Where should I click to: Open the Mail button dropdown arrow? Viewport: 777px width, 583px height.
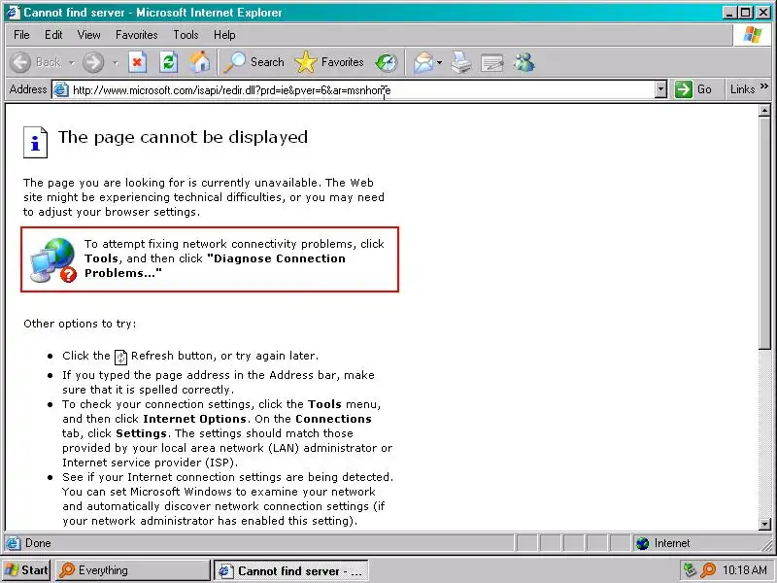pyautogui.click(x=439, y=63)
